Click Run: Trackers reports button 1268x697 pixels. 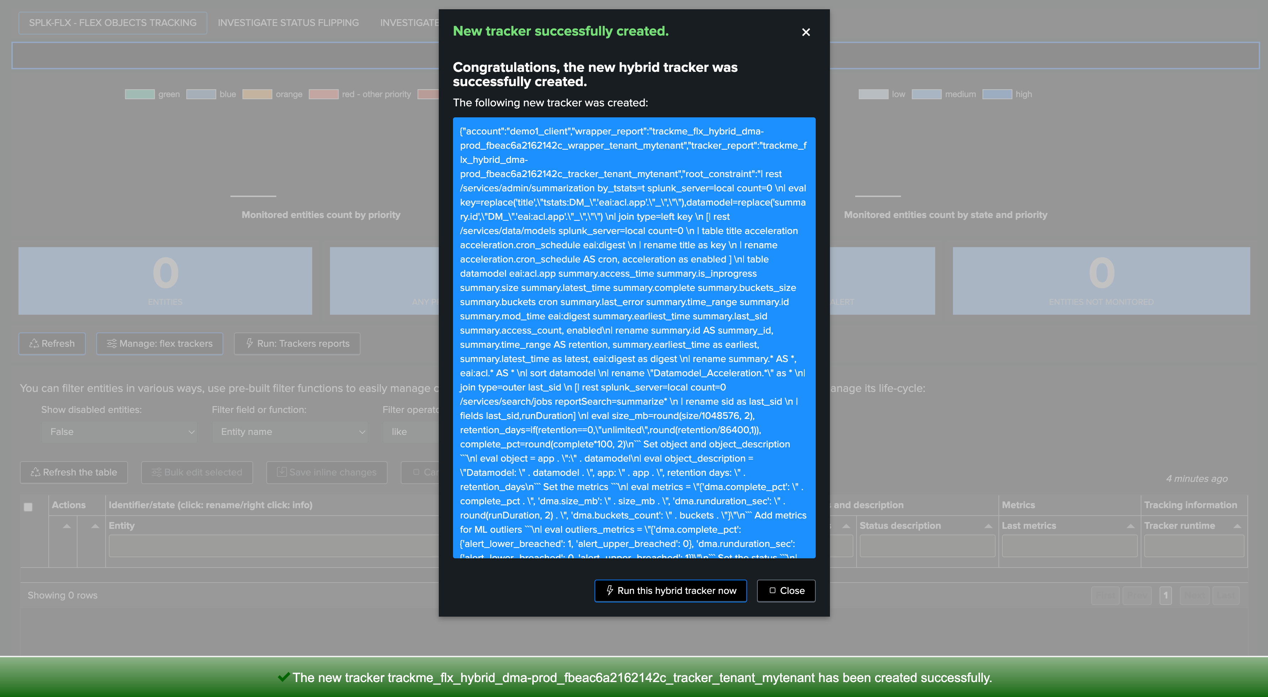pos(297,344)
